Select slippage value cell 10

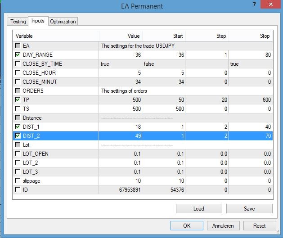pyautogui.click(x=121, y=181)
